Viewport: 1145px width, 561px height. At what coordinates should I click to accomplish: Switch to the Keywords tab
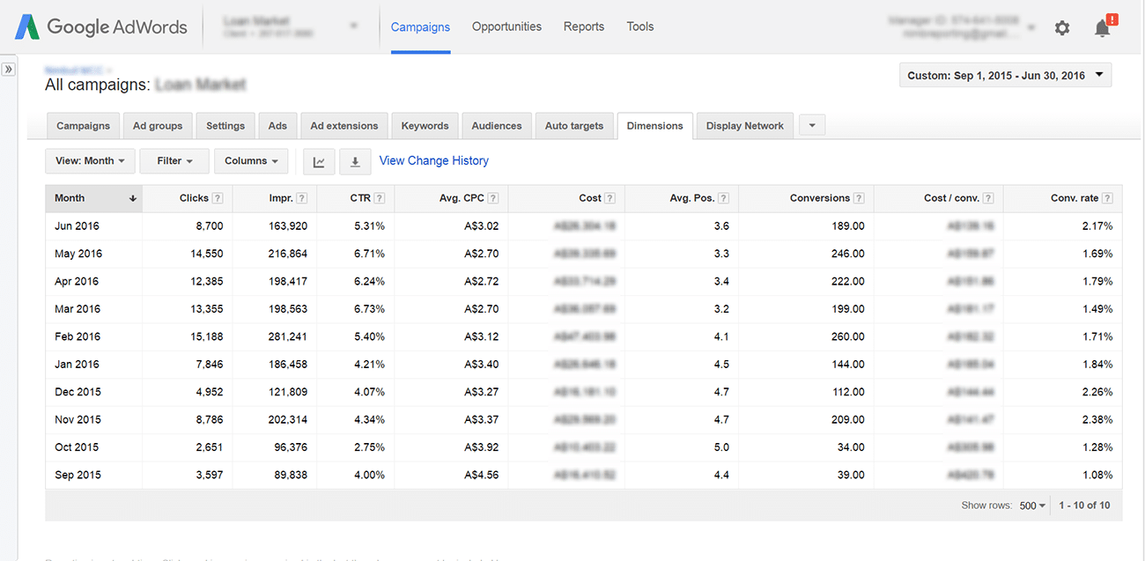click(425, 126)
